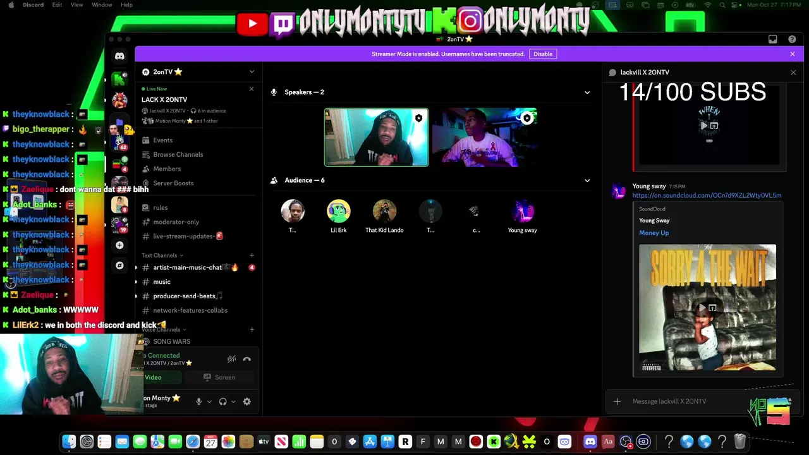Screen dimensions: 809x455
Task: View Lil Erk audience member
Action: [338, 216]
